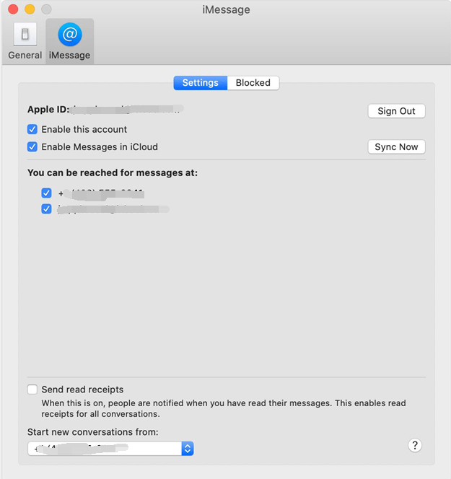Click the Sign Out button
The width and height of the screenshot is (451, 479).
coord(396,111)
